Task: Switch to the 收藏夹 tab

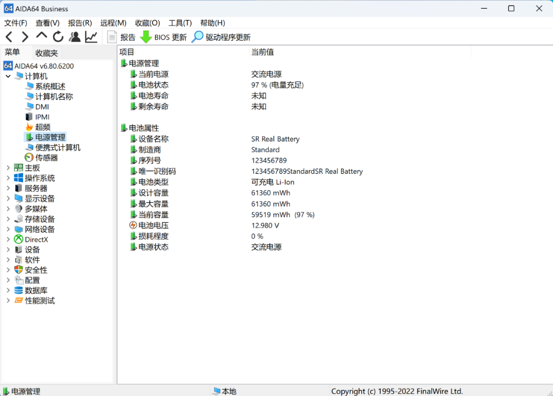Action: 47,53
